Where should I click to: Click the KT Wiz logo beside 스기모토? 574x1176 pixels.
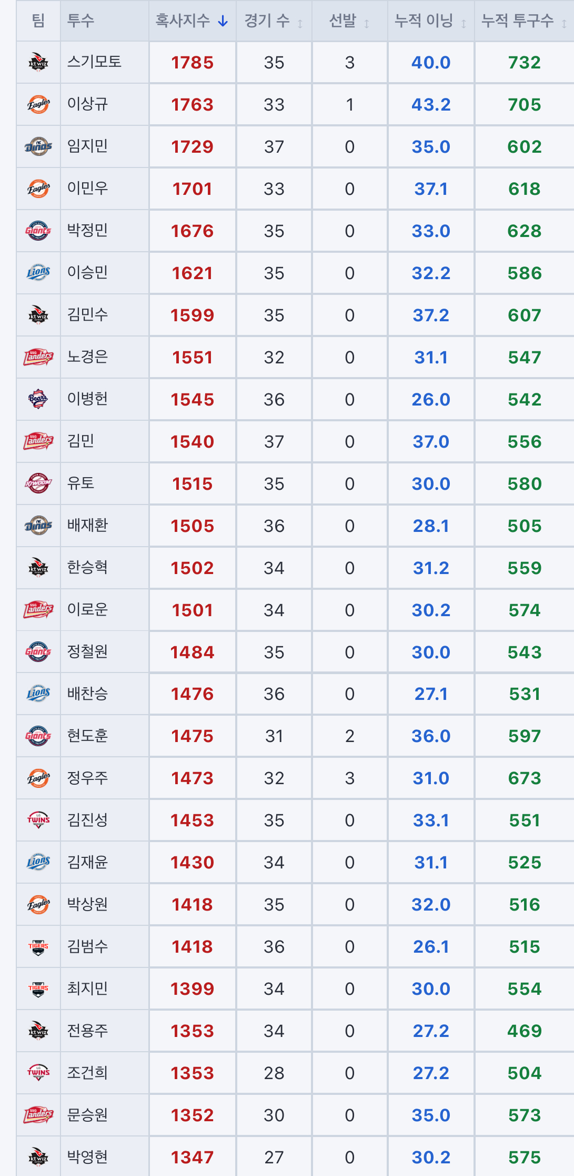click(38, 62)
